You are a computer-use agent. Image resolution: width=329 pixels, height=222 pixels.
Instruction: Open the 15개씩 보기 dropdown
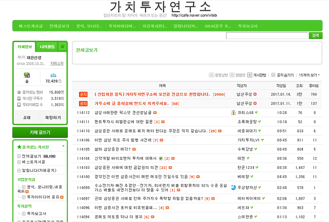[309, 75]
